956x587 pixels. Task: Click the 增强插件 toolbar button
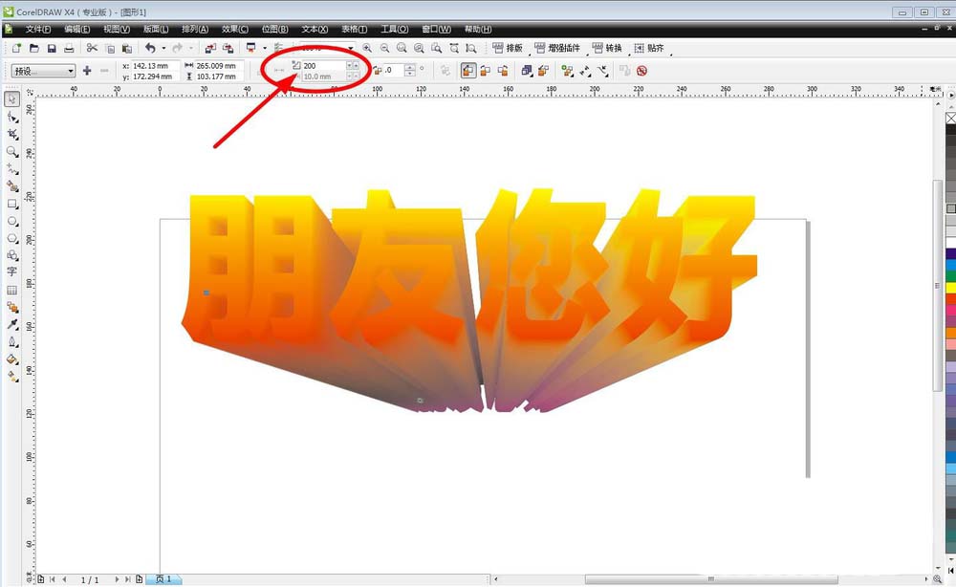coord(557,48)
